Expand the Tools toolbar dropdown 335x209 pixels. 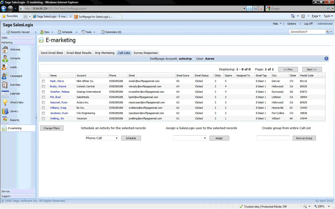coord(94,32)
